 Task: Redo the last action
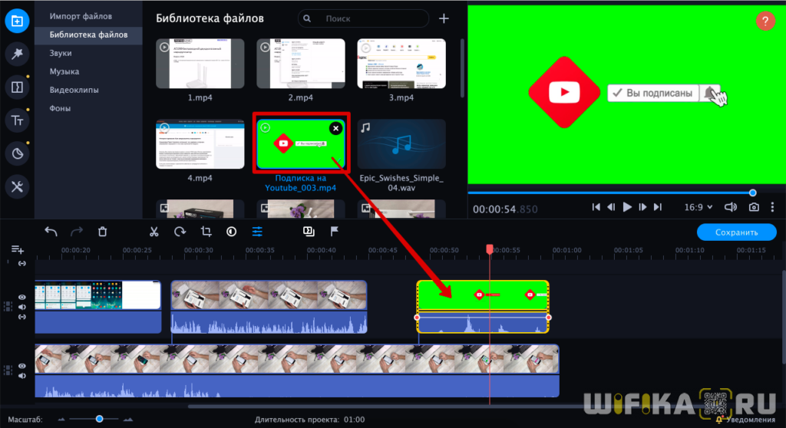coord(77,232)
